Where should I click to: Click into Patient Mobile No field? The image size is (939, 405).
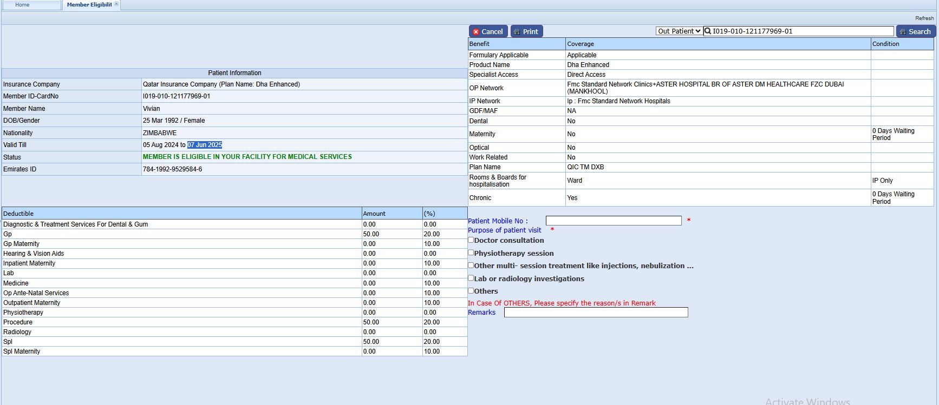(613, 221)
